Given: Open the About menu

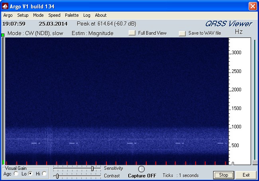Looking at the screenshot, I should point(100,16).
